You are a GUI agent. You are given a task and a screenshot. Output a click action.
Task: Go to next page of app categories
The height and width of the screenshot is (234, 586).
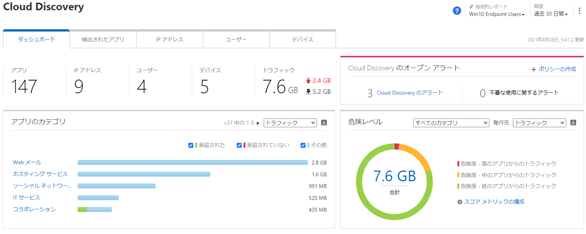258,123
